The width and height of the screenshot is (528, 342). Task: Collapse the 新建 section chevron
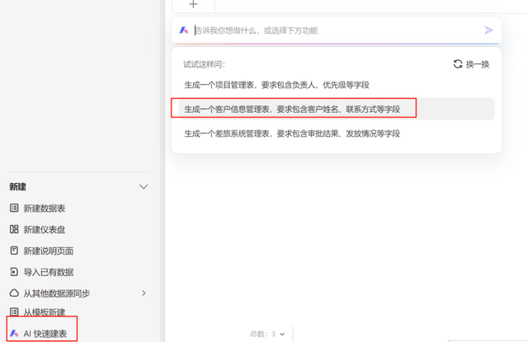(144, 186)
